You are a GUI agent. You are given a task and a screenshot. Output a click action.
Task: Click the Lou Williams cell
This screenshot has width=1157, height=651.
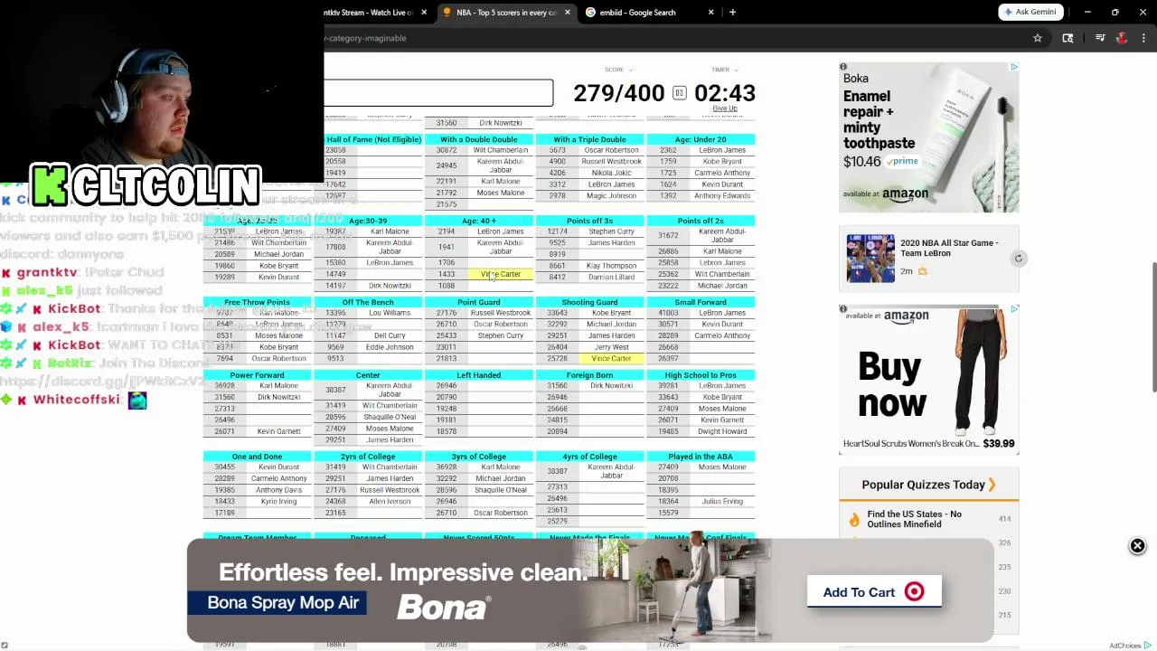coord(390,313)
